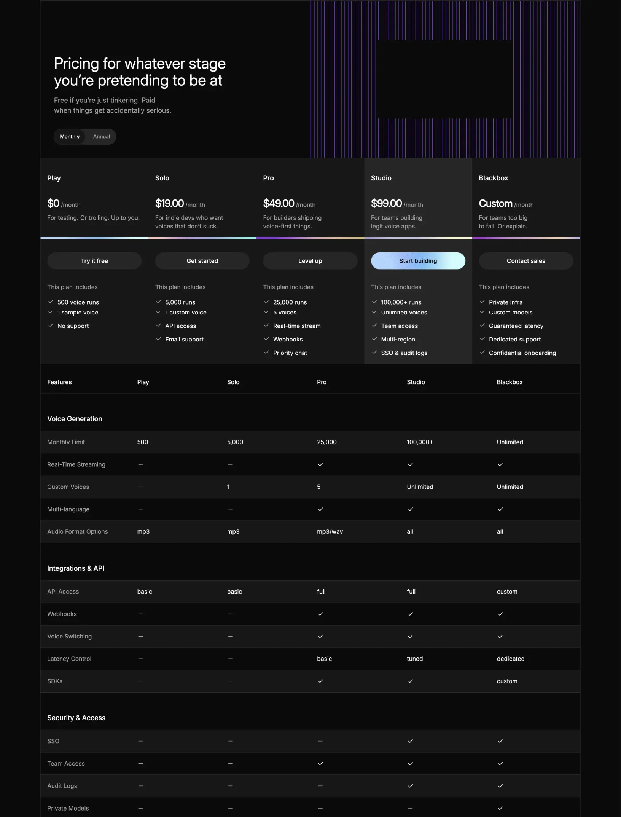Click Pro checkmark in Team Access row
621x817 pixels.
pos(320,764)
